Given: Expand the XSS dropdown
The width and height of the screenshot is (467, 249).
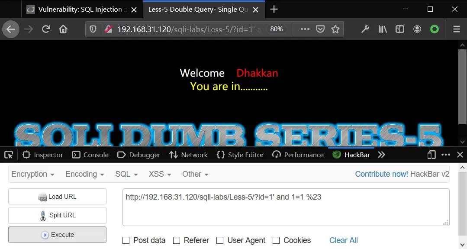Looking at the screenshot, I should [160, 174].
